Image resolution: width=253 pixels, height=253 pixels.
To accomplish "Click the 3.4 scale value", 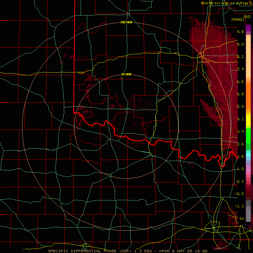I will click(x=240, y=132).
